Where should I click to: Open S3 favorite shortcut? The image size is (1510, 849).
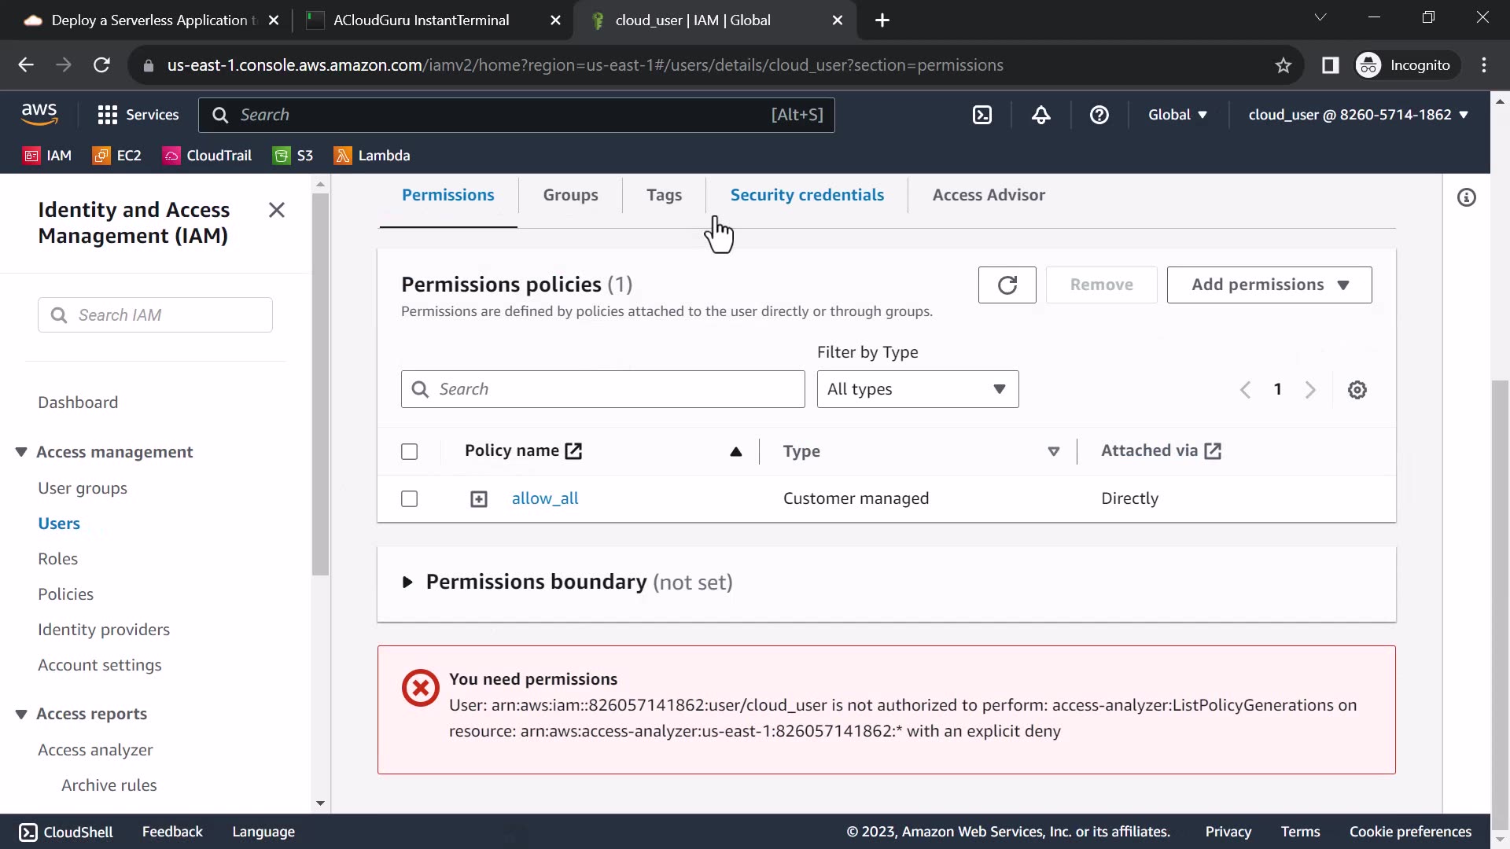point(293,156)
